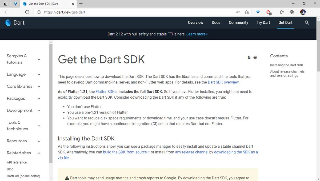Click the Installing the Dart SDK section heading
320x181 pixels.
[x=86, y=138]
